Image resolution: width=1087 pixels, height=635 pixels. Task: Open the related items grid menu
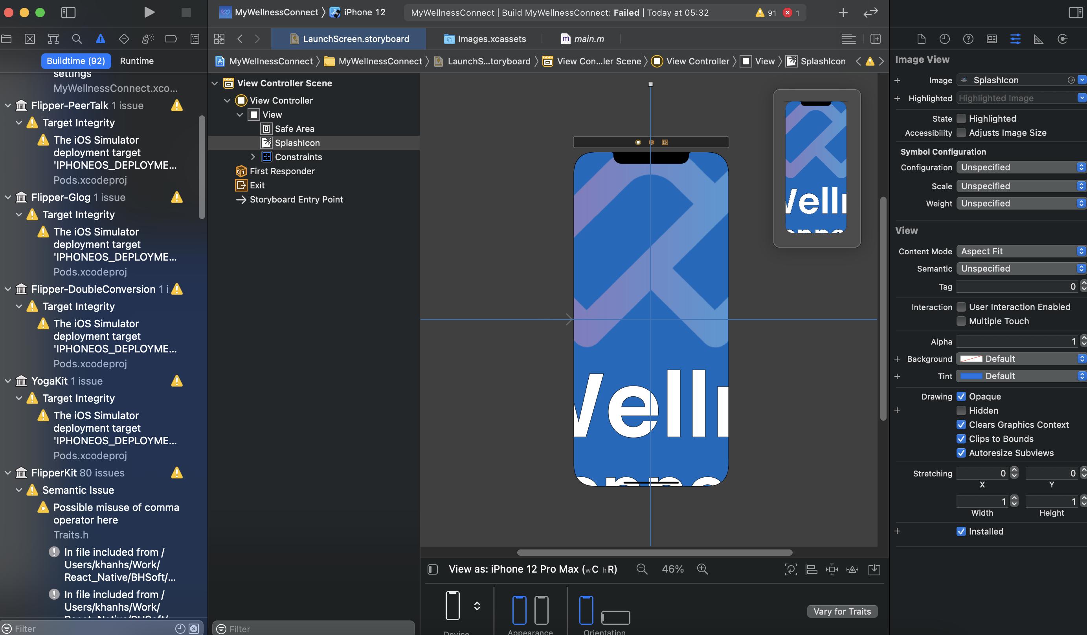coord(219,39)
